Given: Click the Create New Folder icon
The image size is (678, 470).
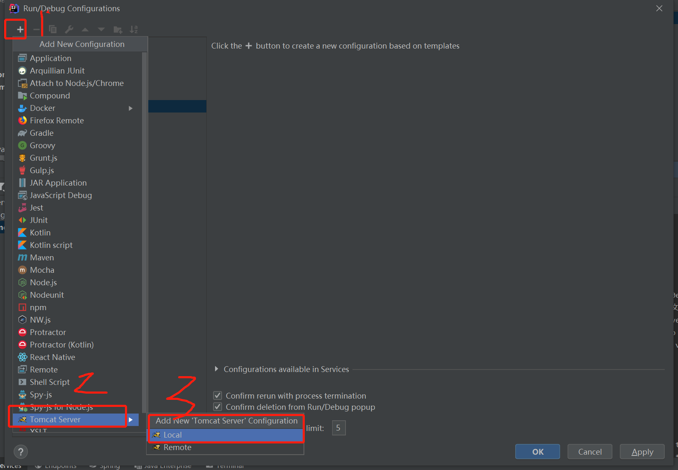Looking at the screenshot, I should (118, 29).
